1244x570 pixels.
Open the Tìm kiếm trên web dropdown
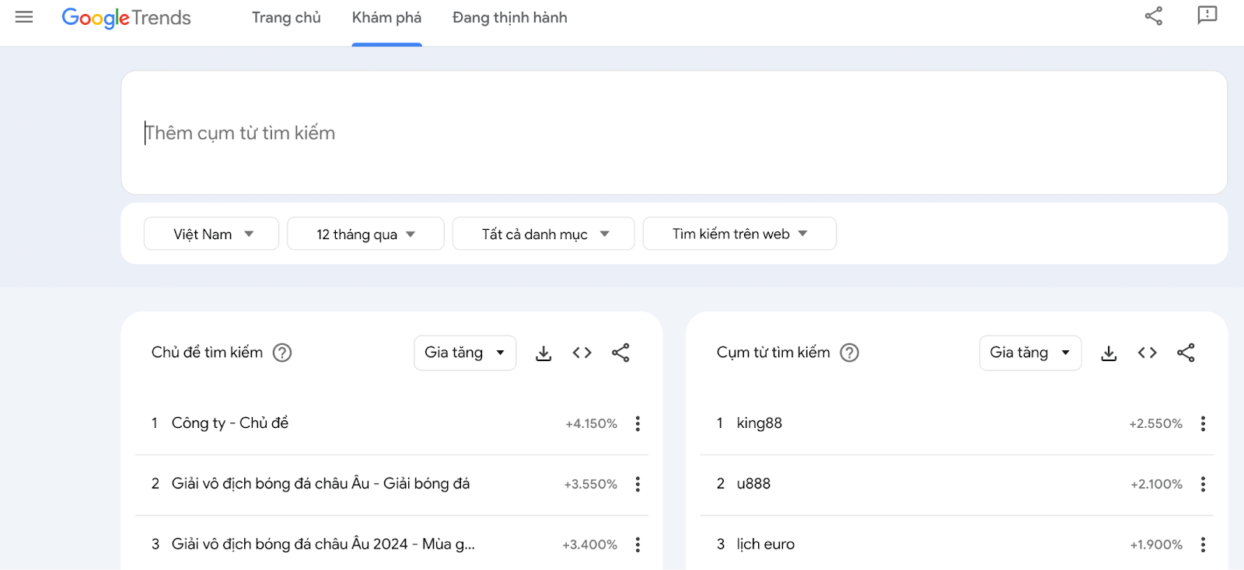(x=739, y=234)
